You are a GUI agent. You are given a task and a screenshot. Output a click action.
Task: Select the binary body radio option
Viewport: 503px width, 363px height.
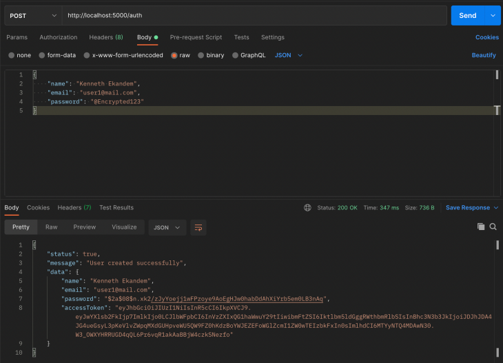click(x=201, y=55)
